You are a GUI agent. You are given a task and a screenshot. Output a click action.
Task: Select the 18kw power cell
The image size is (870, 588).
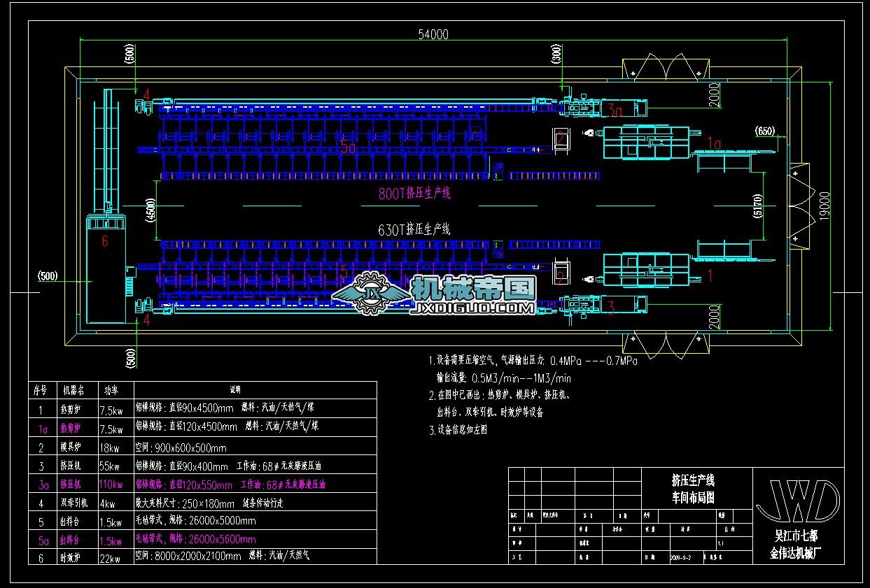tap(109, 448)
